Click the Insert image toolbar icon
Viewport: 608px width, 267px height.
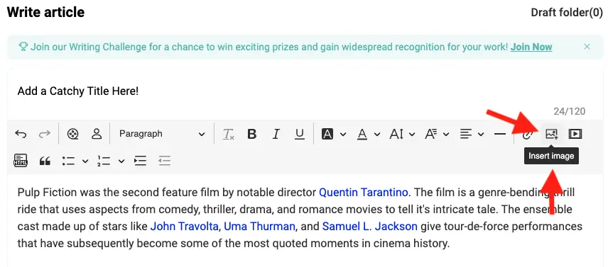tap(551, 134)
